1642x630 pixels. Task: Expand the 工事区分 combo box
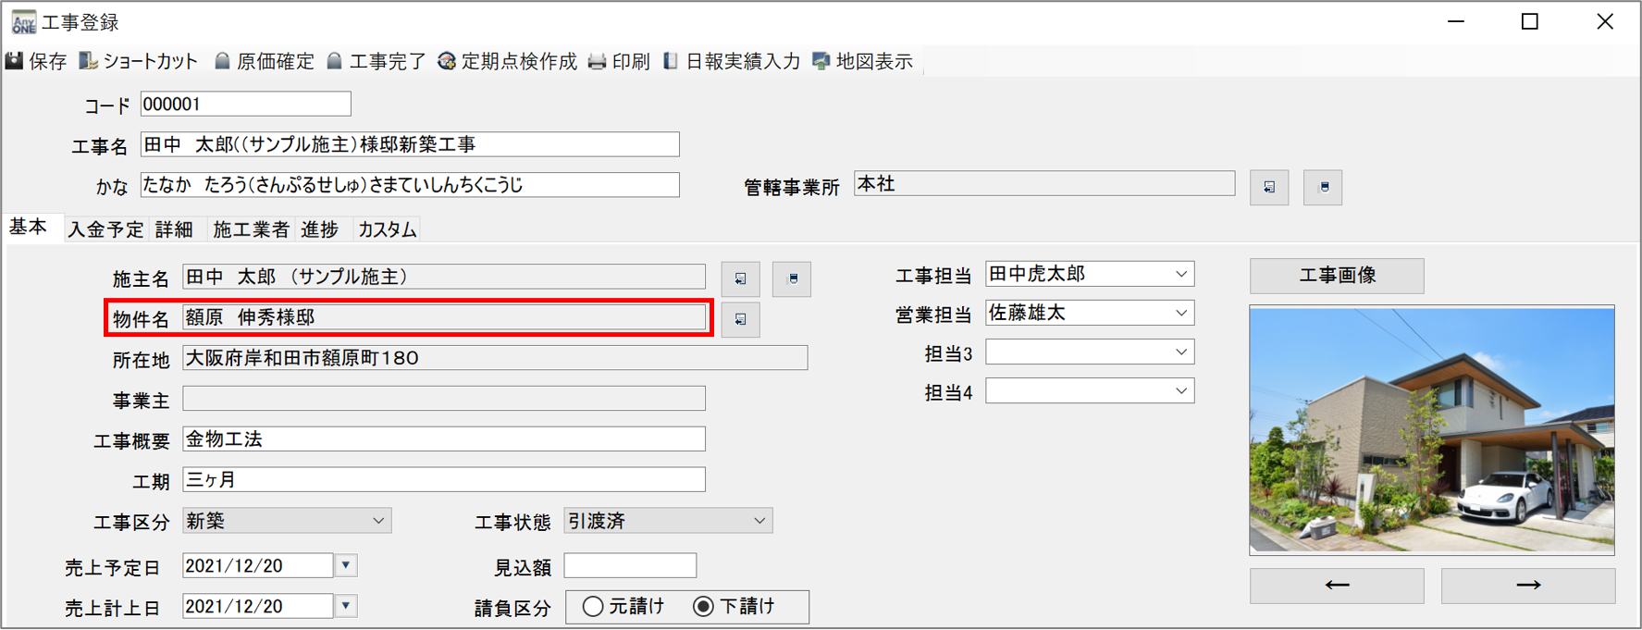pyautogui.click(x=378, y=521)
